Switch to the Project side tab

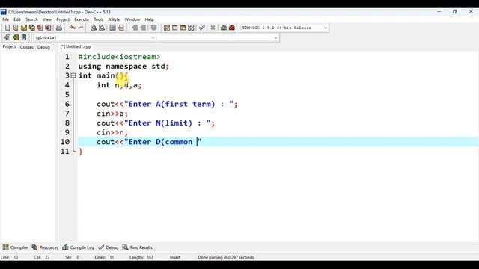(9, 46)
